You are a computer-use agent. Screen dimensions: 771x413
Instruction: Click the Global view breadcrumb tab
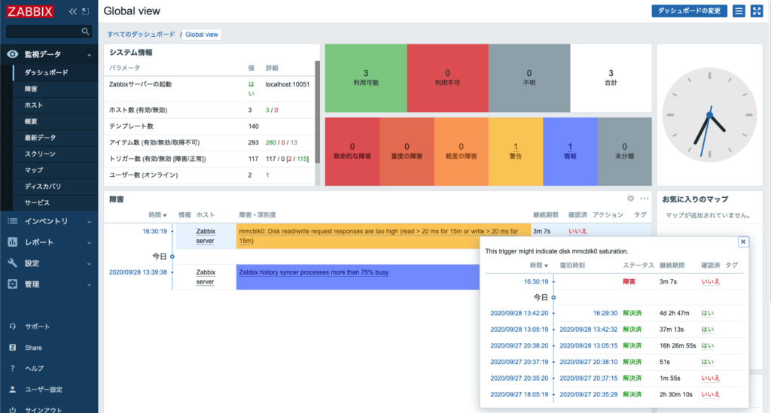coord(202,35)
